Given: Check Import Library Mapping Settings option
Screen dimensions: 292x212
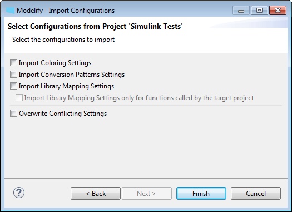Looking at the screenshot, I should 13,86.
